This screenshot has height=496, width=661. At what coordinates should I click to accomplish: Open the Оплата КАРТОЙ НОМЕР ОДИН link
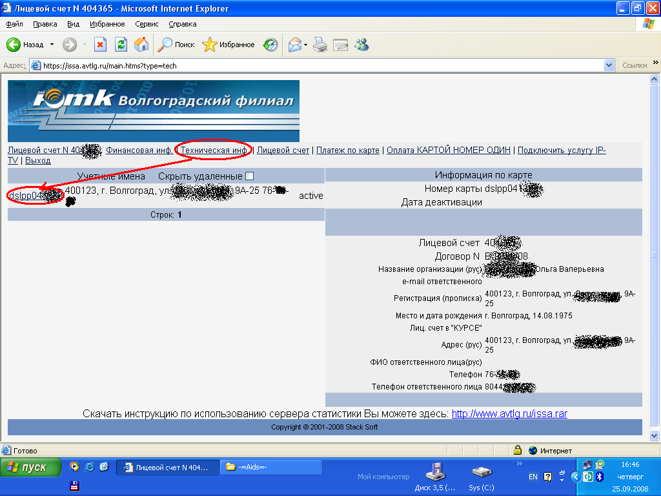(x=449, y=150)
